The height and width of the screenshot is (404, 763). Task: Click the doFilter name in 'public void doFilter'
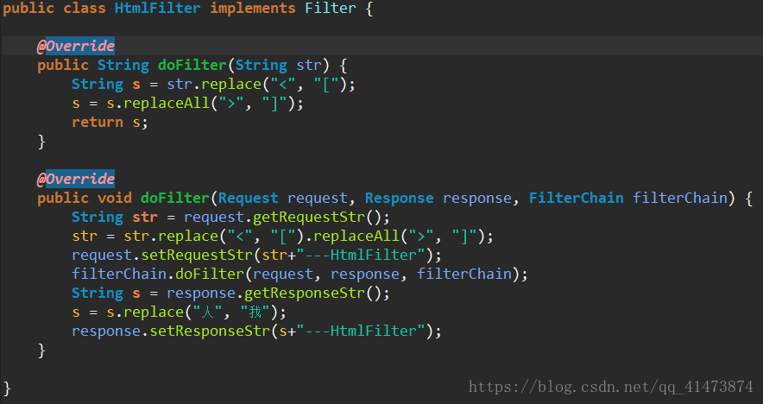(x=175, y=198)
